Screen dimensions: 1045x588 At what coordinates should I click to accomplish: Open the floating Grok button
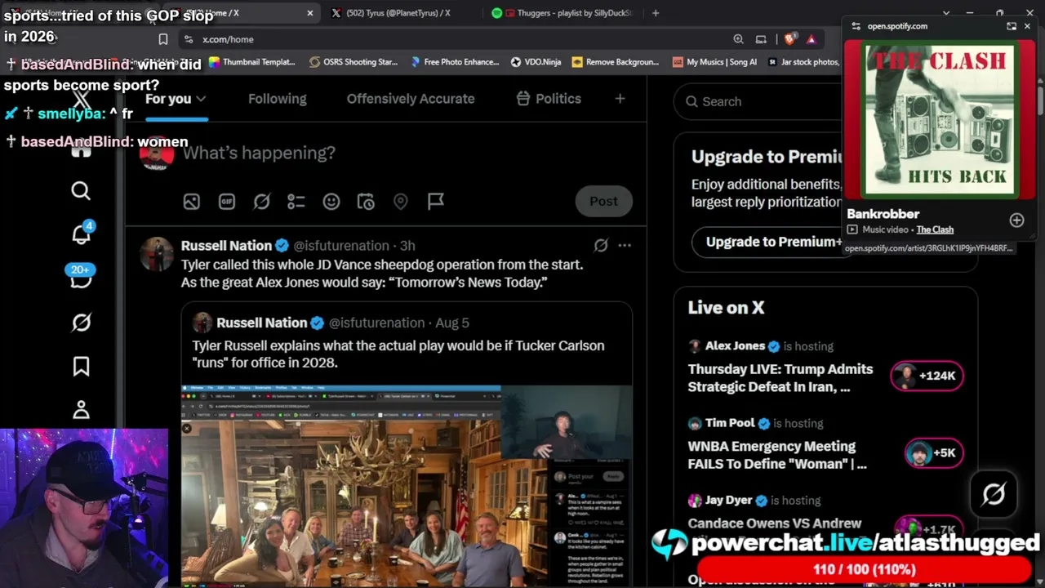pos(994,494)
